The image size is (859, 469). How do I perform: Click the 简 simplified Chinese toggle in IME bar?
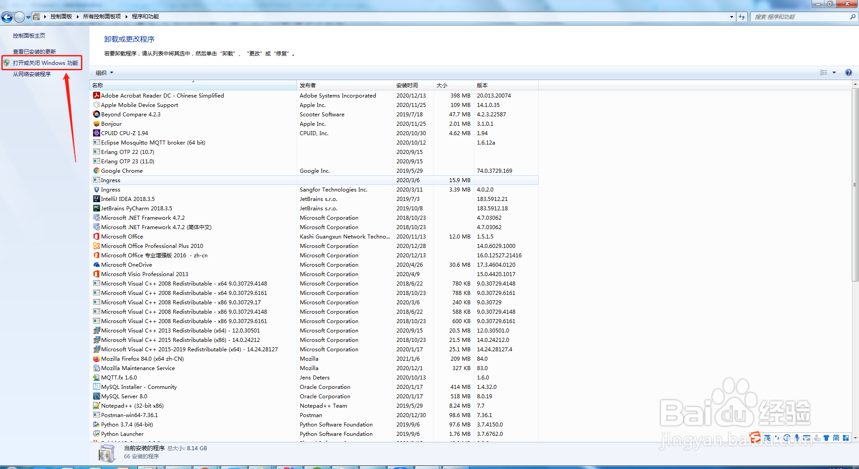pos(836,438)
